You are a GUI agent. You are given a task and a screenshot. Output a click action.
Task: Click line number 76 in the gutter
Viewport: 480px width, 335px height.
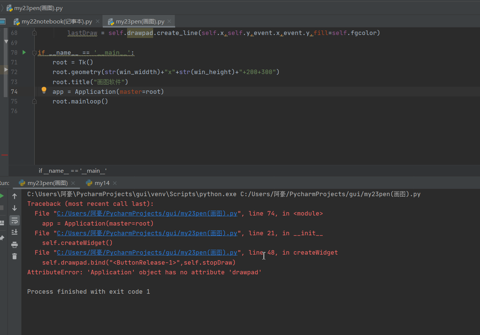(x=14, y=111)
